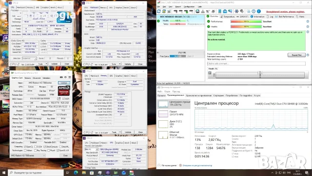
Task: Click the health graph slider handle in Hard Disk Sentinel
Action: 260,75
